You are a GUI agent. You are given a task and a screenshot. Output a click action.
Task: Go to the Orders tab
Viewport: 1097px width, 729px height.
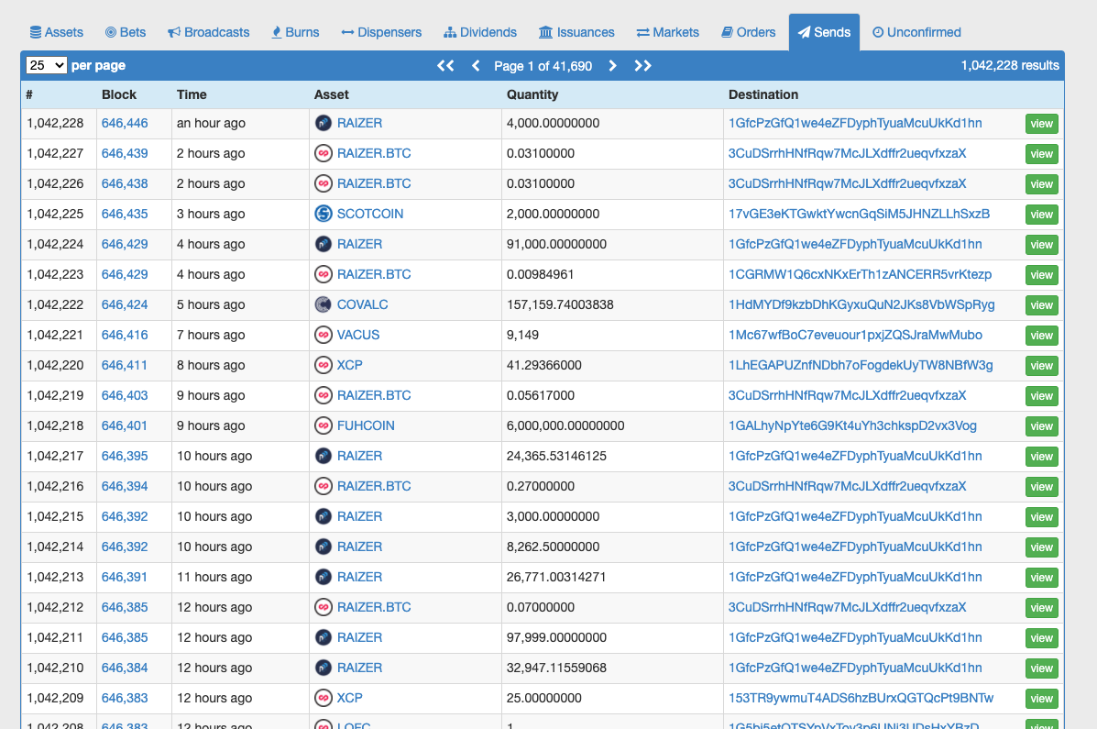748,32
